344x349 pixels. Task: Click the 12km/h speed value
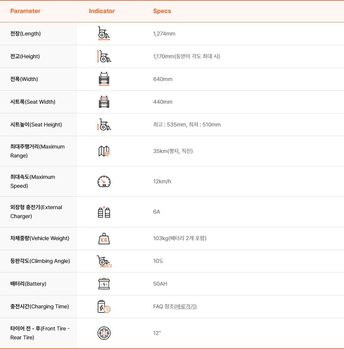[162, 182]
